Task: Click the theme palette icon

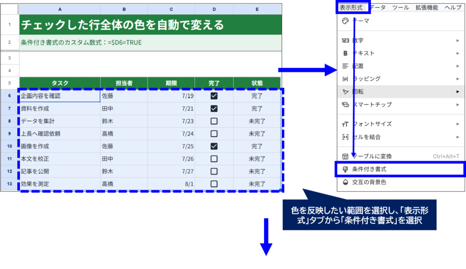Action: (x=345, y=21)
